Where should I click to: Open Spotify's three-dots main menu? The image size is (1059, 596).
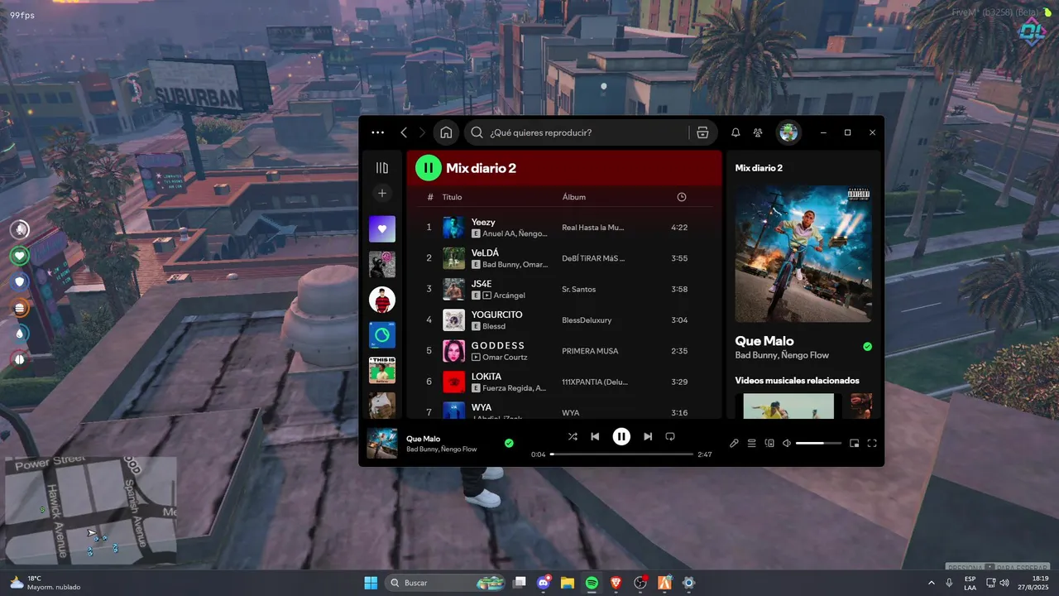pos(378,132)
